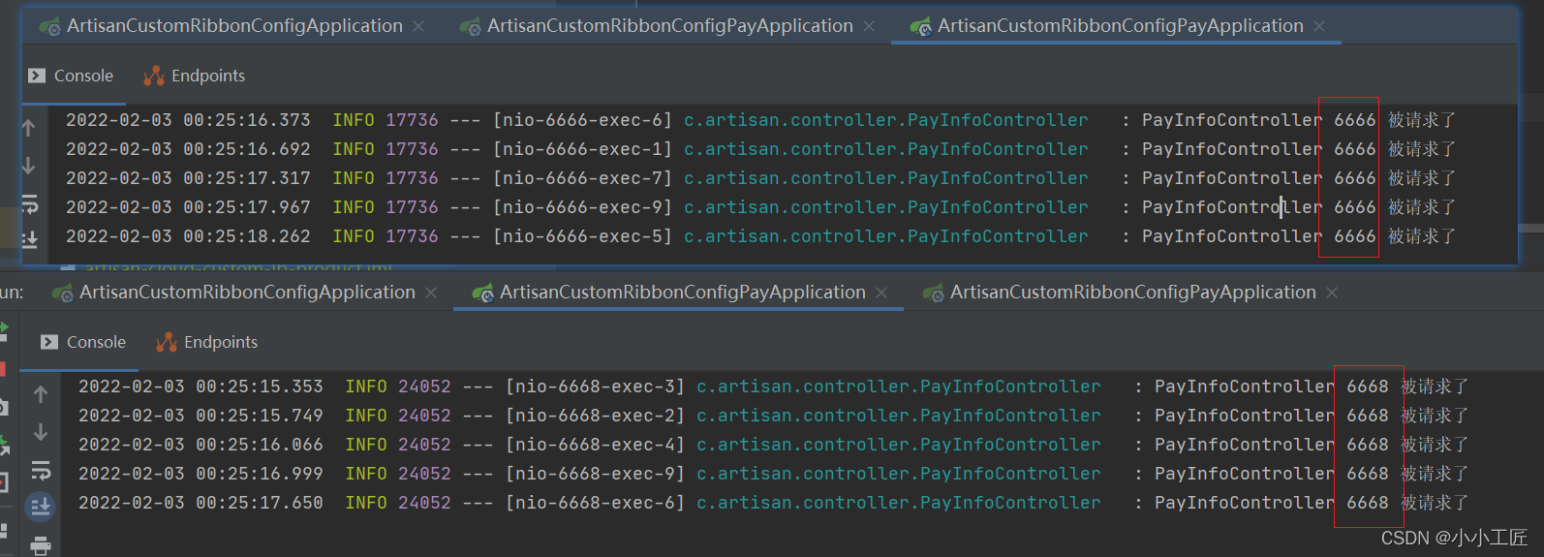Select middle ArtisanCustomRibbonConfigPayApplication tab in upper panel
1544x557 pixels.
pos(669,26)
